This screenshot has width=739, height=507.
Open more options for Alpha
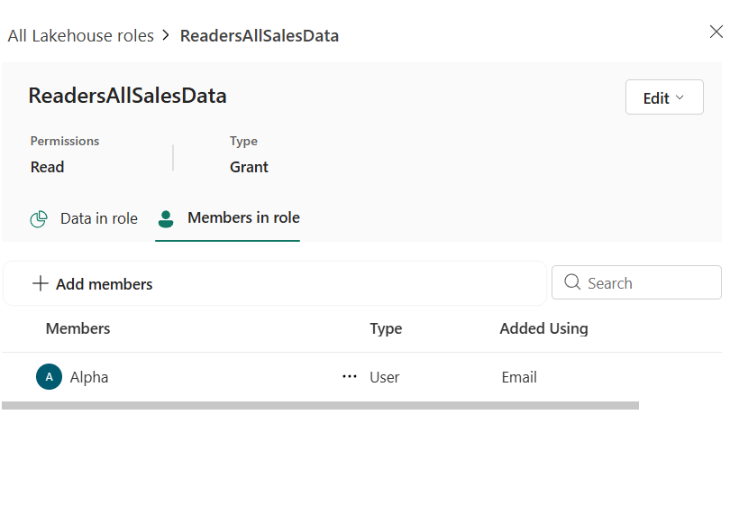coord(350,376)
